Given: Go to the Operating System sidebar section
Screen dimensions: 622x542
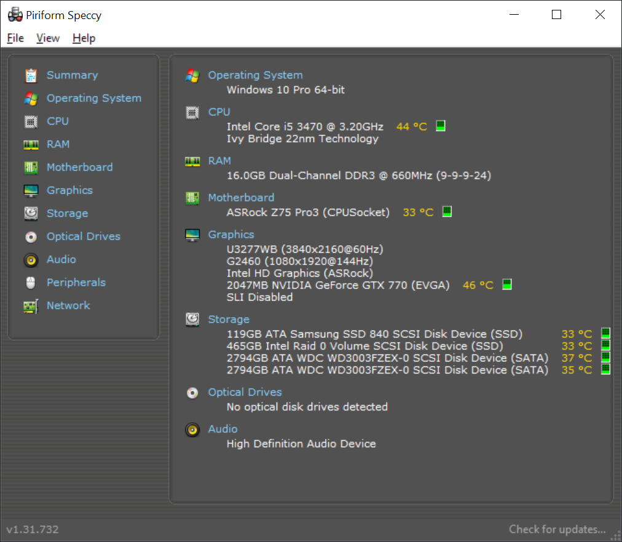Looking at the screenshot, I should (x=94, y=98).
